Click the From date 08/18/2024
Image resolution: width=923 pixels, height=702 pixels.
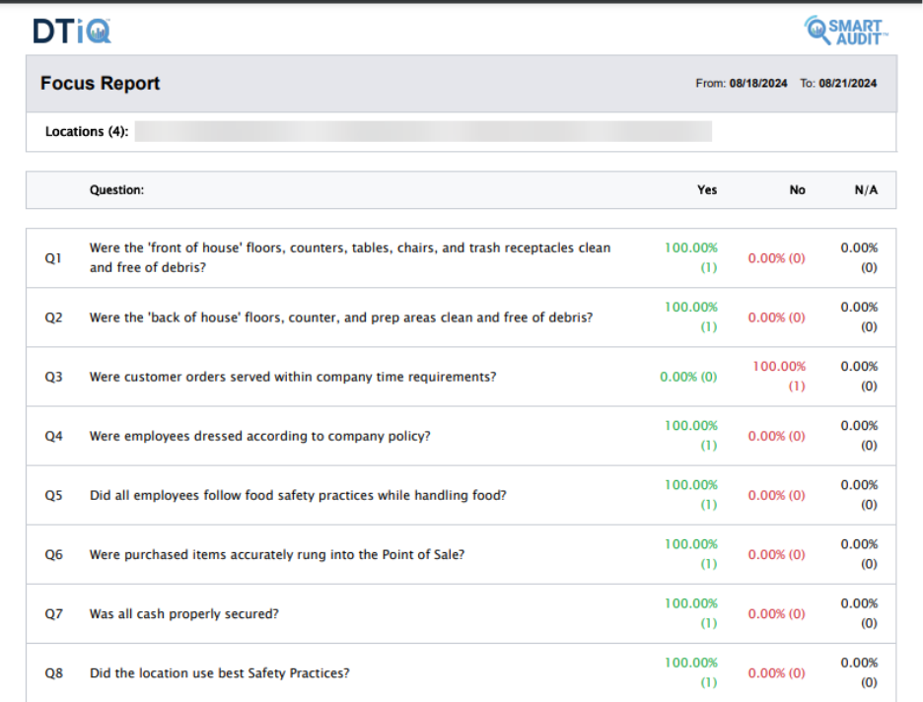tap(757, 84)
